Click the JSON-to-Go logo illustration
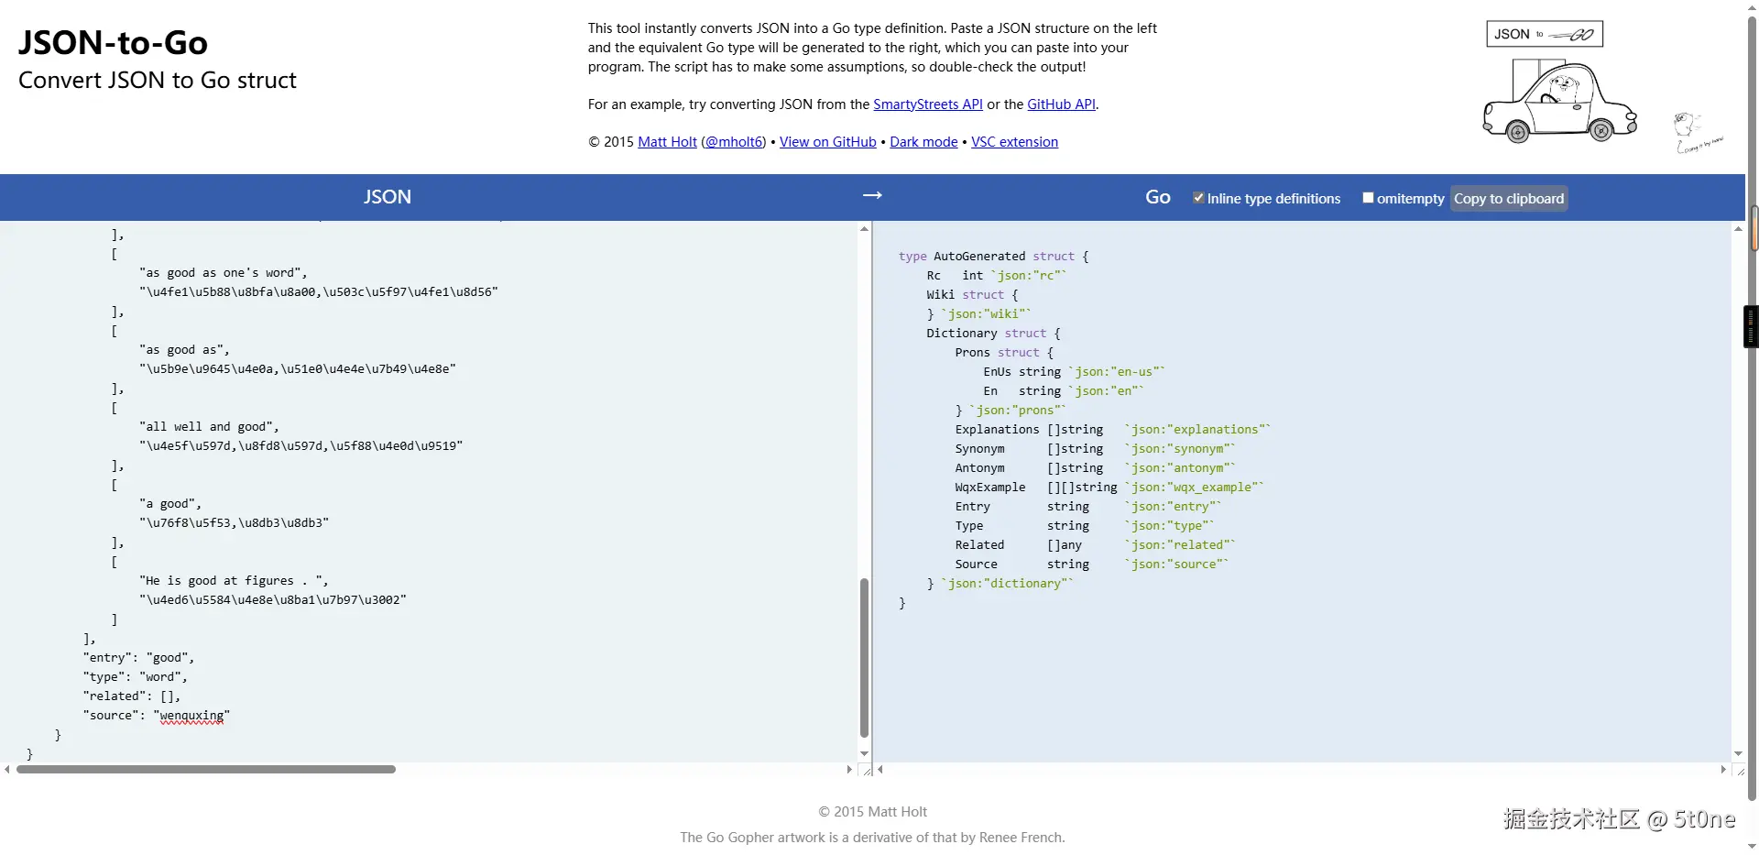Image resolution: width=1759 pixels, height=855 pixels. click(x=1544, y=34)
